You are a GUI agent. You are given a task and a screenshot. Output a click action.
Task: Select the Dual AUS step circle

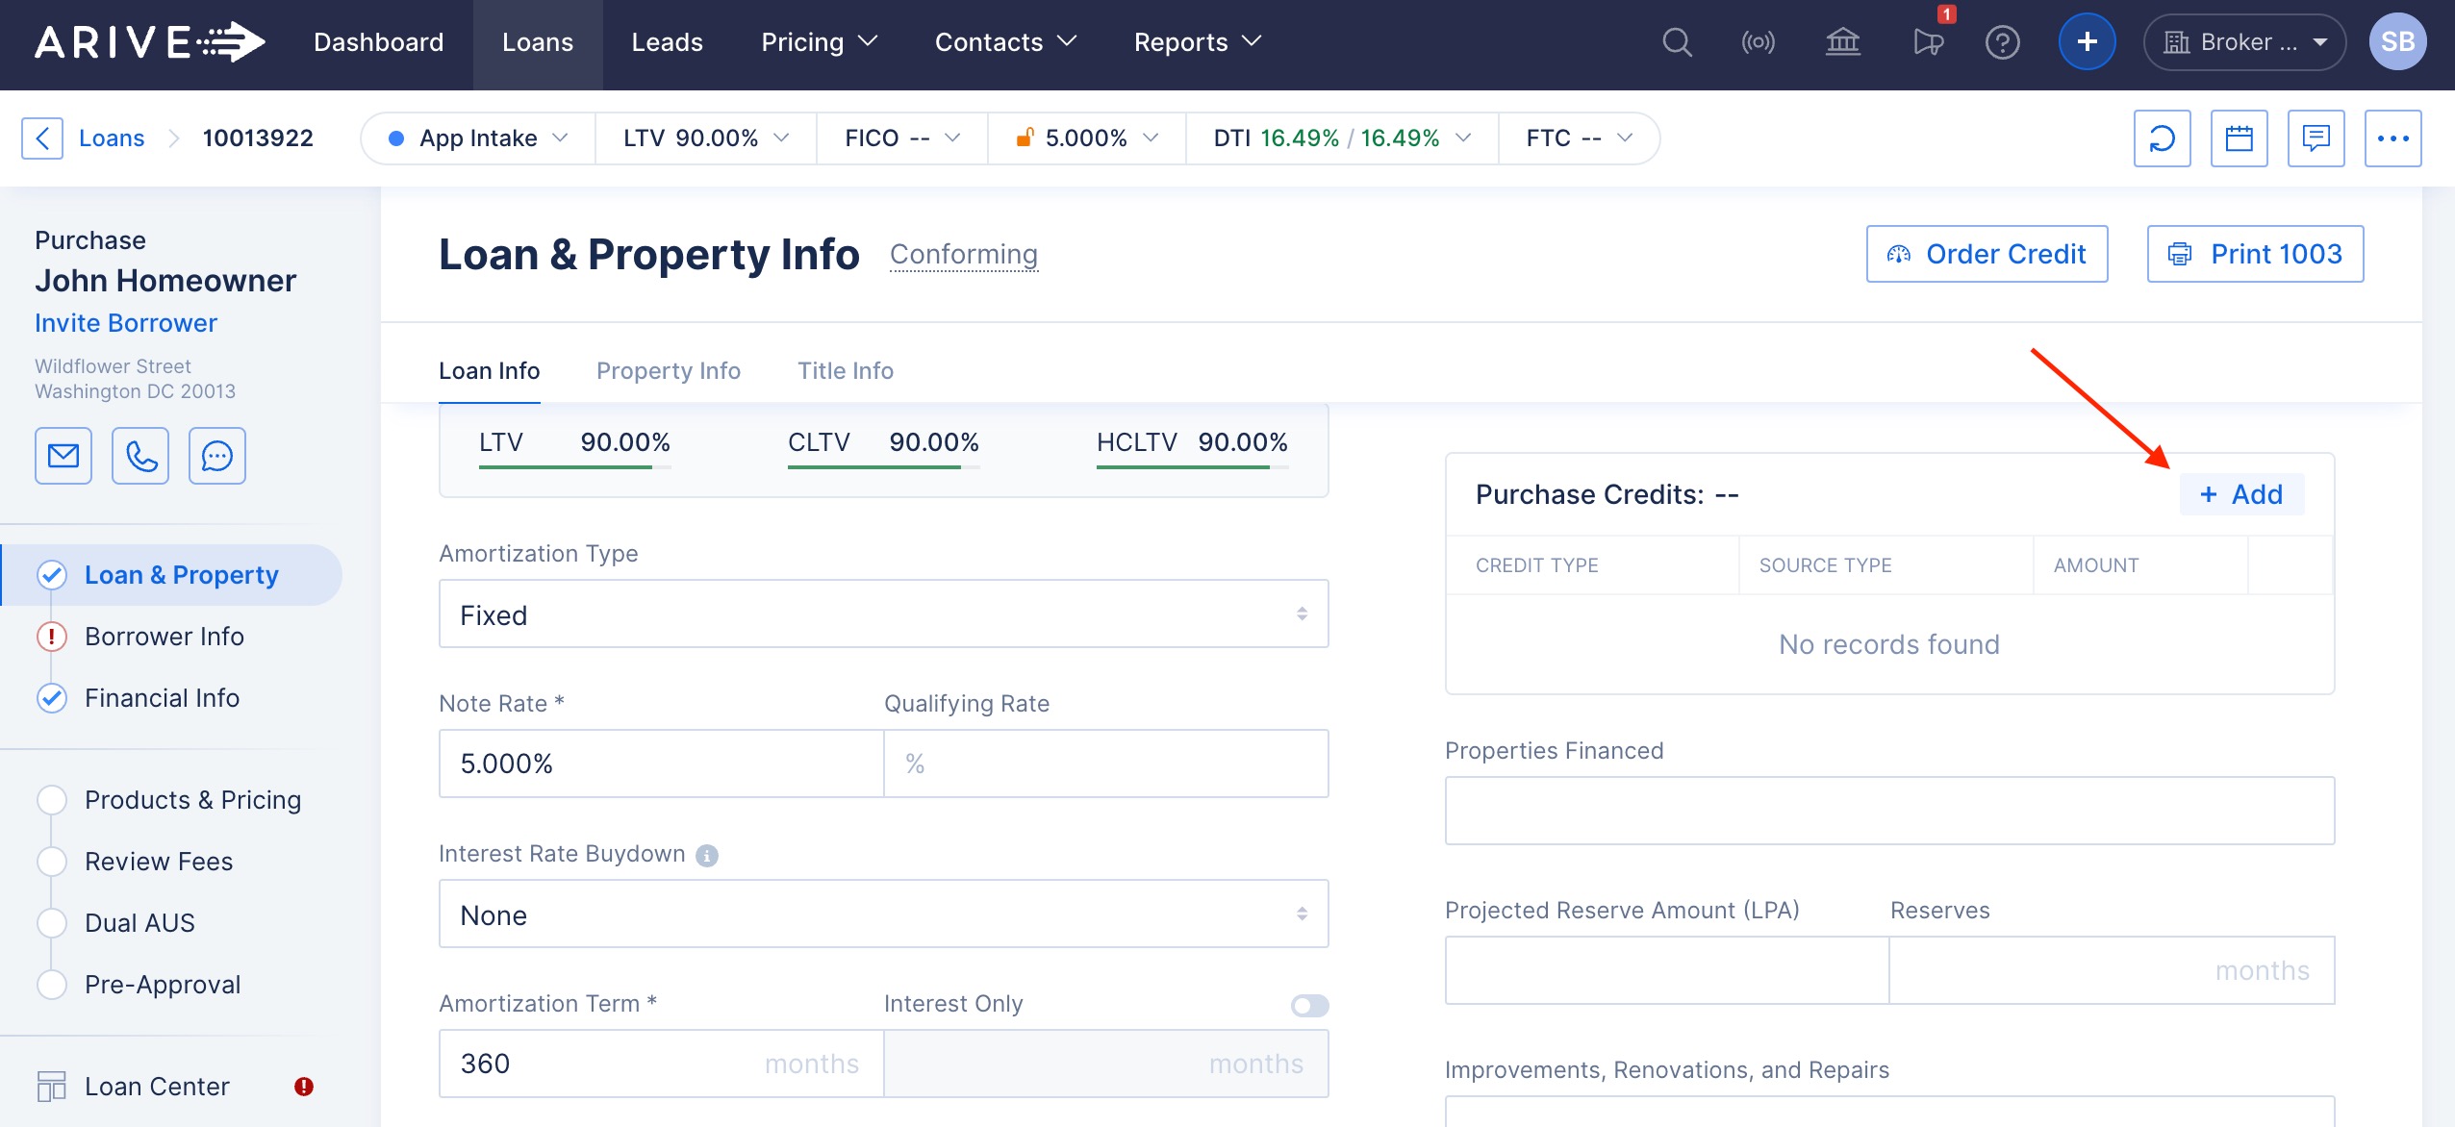[52, 923]
